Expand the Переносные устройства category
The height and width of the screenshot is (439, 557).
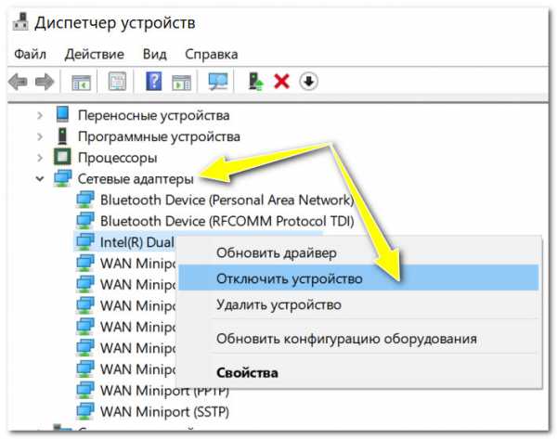(39, 115)
